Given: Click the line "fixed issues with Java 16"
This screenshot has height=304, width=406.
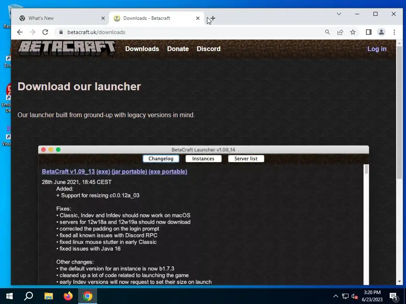Looking at the screenshot, I should coord(90,249).
